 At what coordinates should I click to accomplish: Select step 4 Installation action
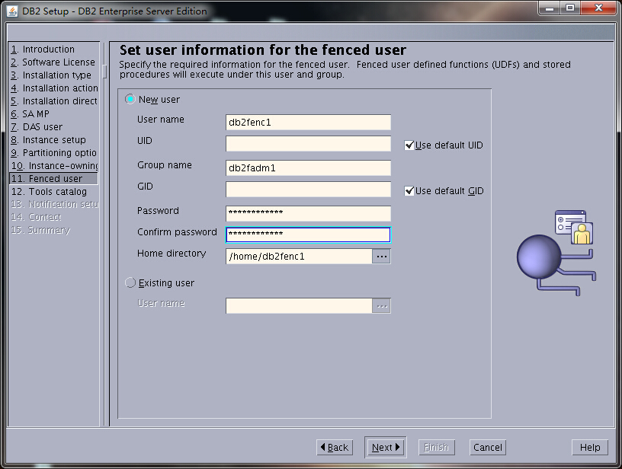[x=53, y=88]
